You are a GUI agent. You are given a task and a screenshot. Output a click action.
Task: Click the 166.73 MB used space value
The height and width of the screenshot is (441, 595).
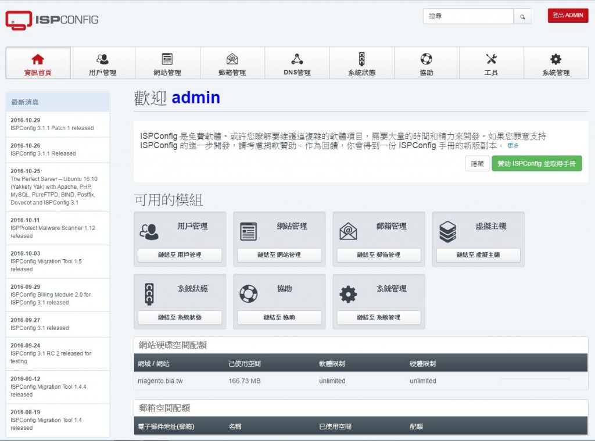[x=245, y=381]
